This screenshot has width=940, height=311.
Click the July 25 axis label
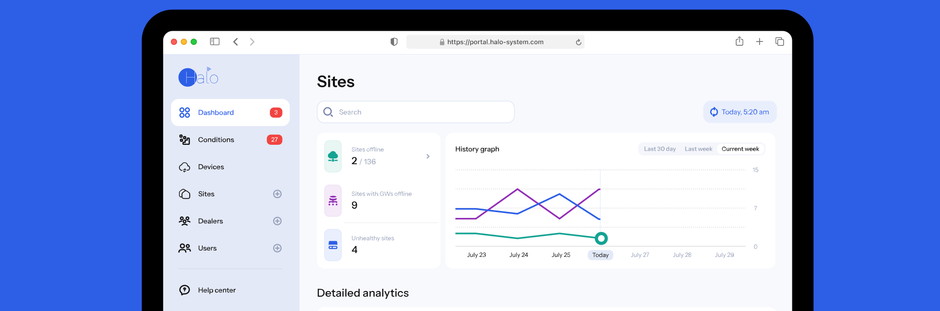[x=561, y=255]
